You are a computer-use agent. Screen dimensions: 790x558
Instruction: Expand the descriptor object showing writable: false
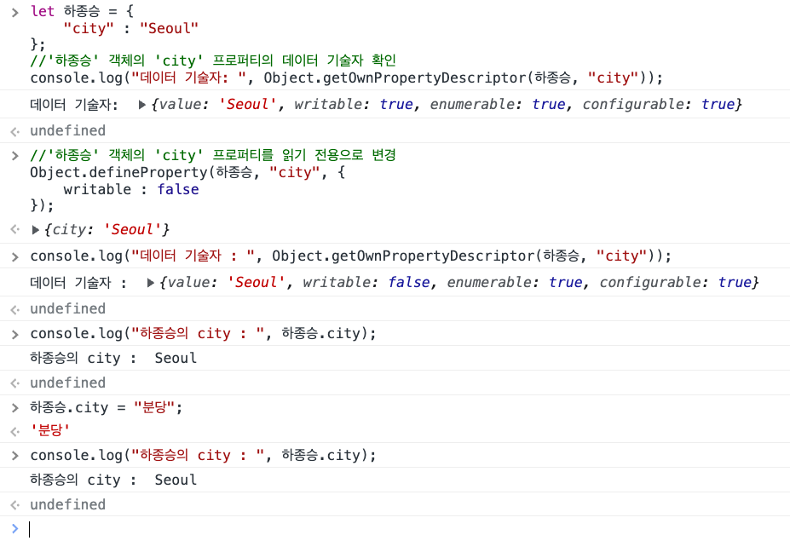coord(150,283)
